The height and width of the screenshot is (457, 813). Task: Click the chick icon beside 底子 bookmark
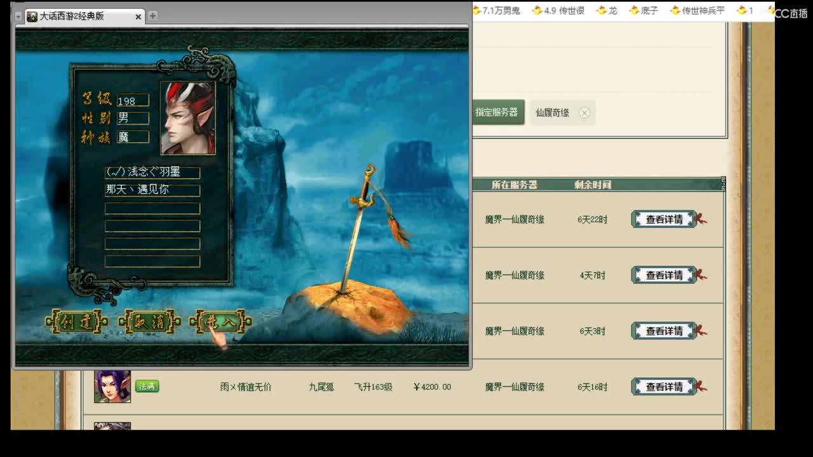634,10
